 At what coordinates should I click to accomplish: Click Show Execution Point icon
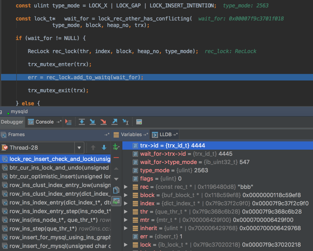point(68,122)
